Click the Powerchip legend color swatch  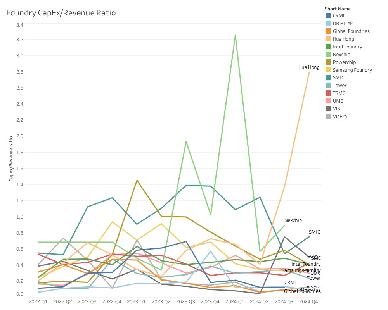328,62
